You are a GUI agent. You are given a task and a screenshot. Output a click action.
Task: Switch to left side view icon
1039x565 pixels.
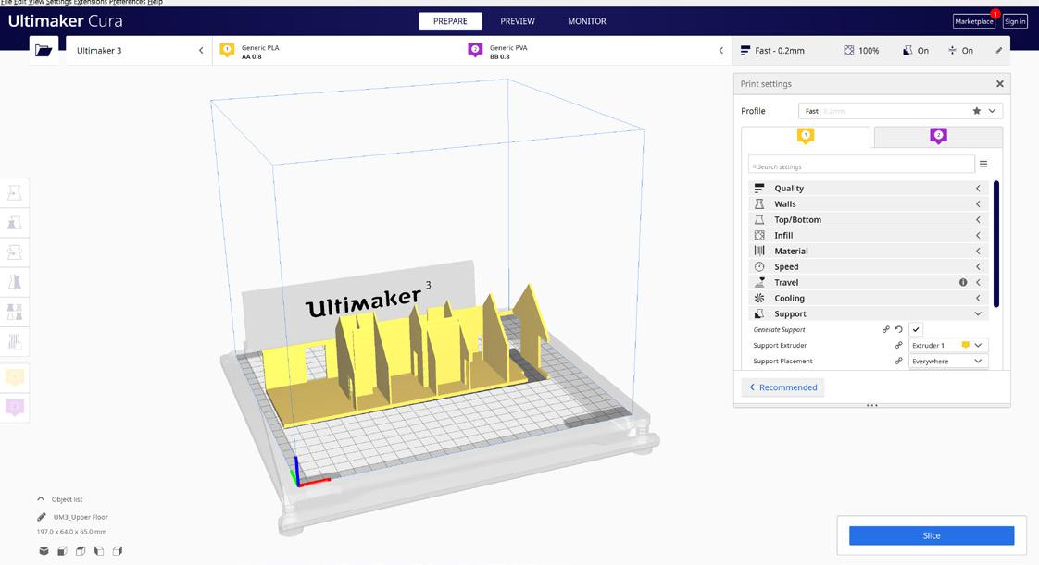[99, 550]
